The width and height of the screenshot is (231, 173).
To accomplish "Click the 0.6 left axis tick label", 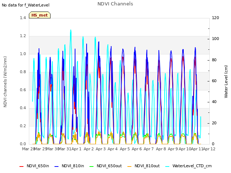I will [23, 90].
